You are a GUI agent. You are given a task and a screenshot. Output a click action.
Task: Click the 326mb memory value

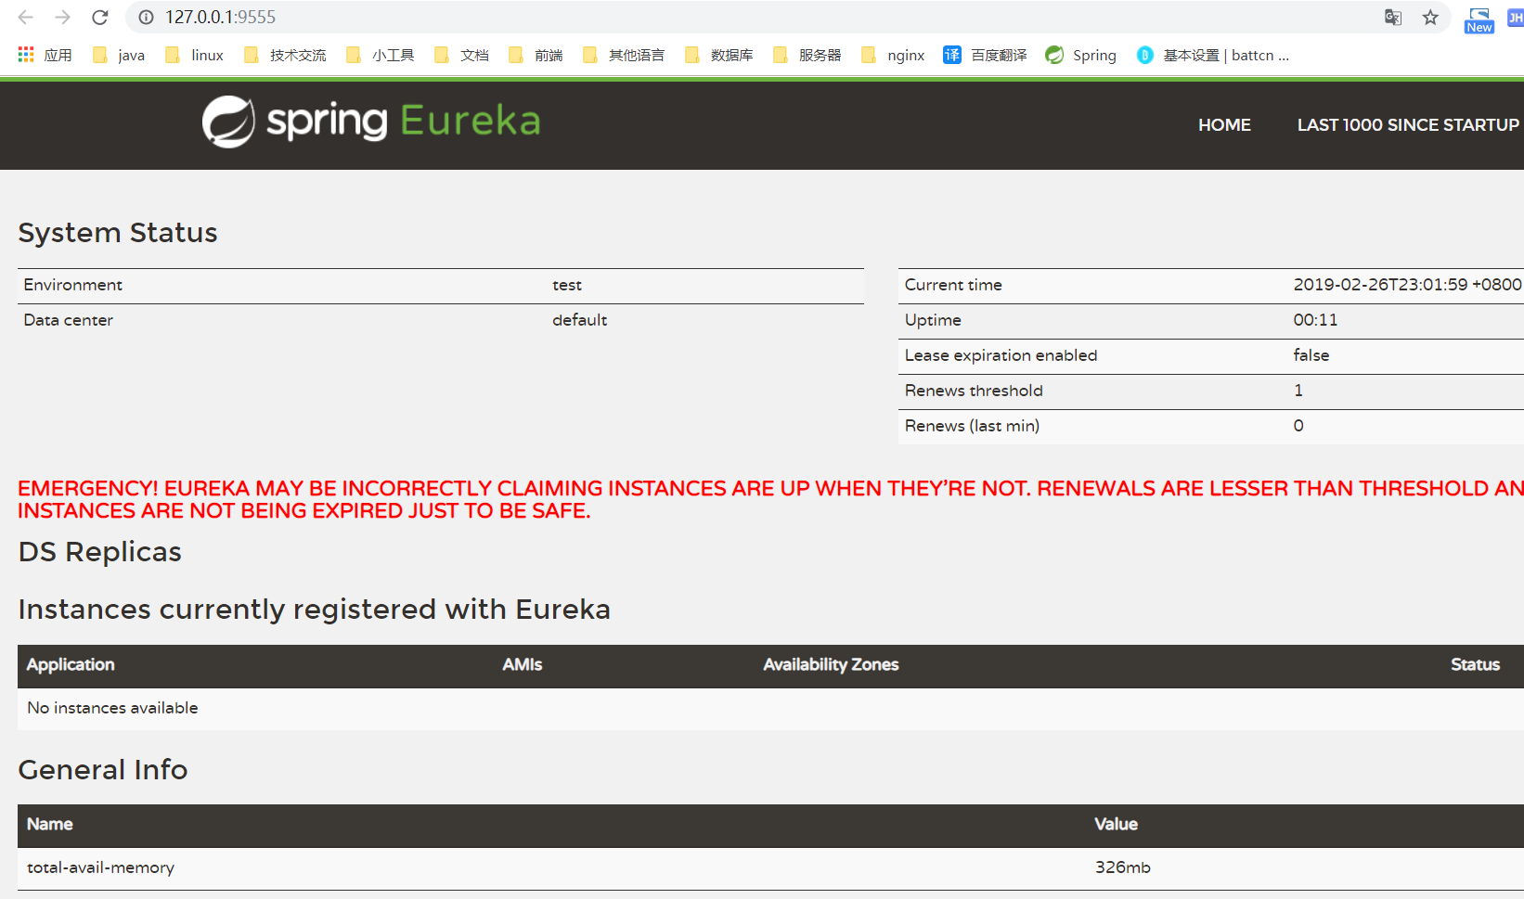click(x=1122, y=867)
